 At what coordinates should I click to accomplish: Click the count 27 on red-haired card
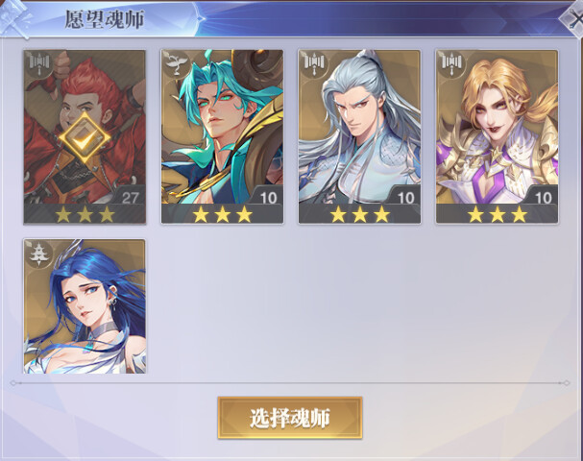pyautogui.click(x=130, y=198)
